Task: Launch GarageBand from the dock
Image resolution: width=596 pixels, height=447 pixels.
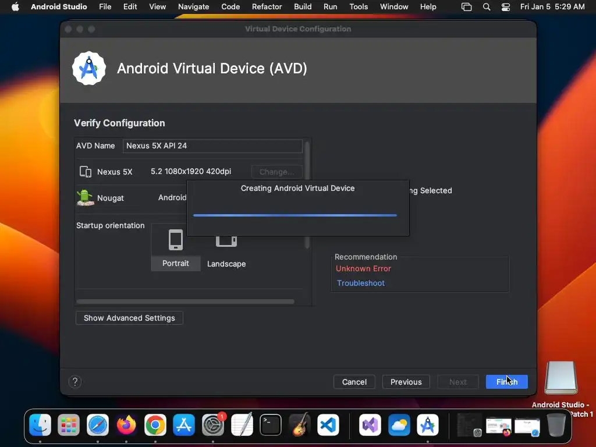Action: click(x=300, y=424)
